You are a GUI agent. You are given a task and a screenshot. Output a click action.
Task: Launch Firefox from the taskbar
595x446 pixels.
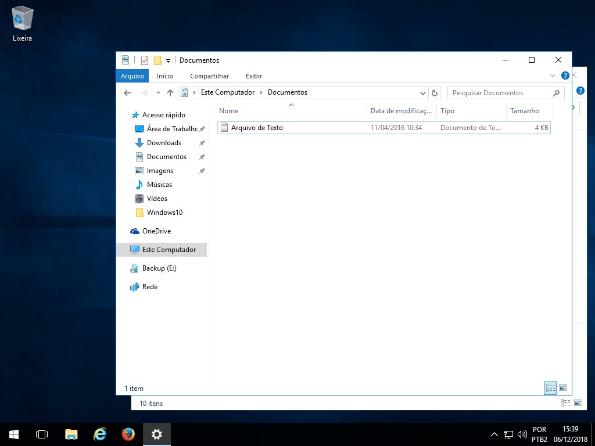[128, 434]
